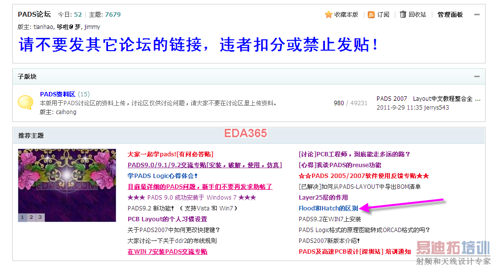This screenshot has width=492, height=266.
Task: Click today's post count 52
Action: (x=78, y=14)
